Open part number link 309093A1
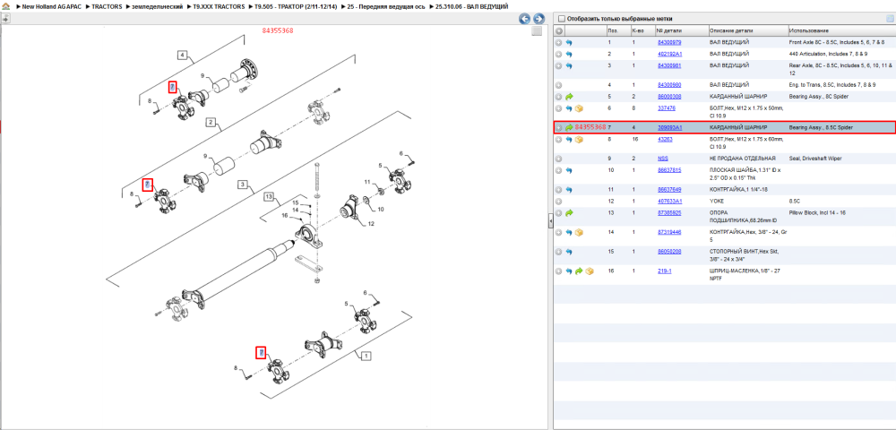The image size is (896, 430). (669, 127)
